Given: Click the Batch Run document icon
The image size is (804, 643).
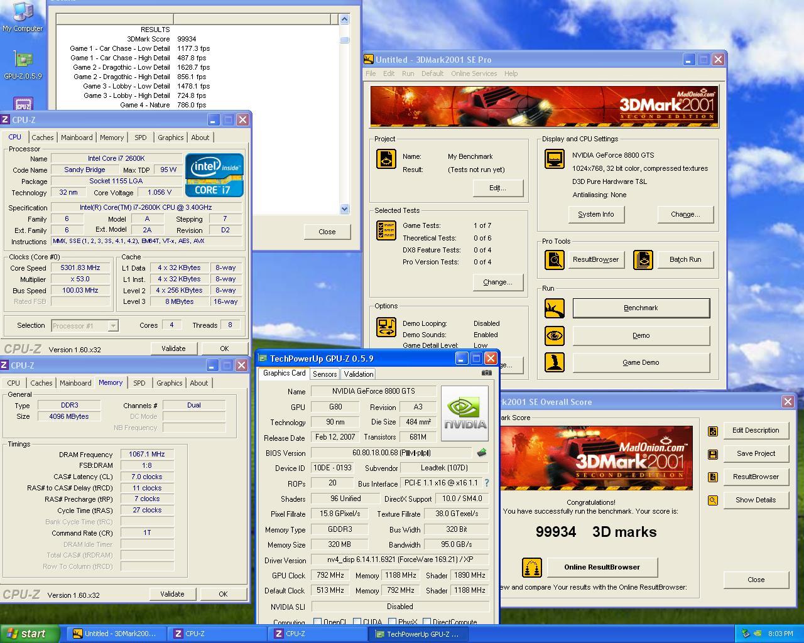Looking at the screenshot, I should click(x=643, y=259).
